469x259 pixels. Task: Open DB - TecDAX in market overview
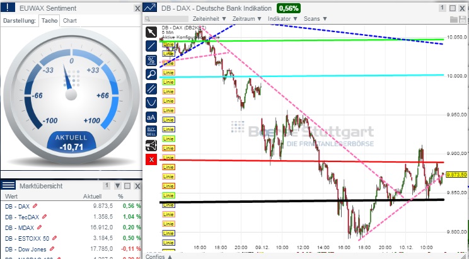coord(22,217)
